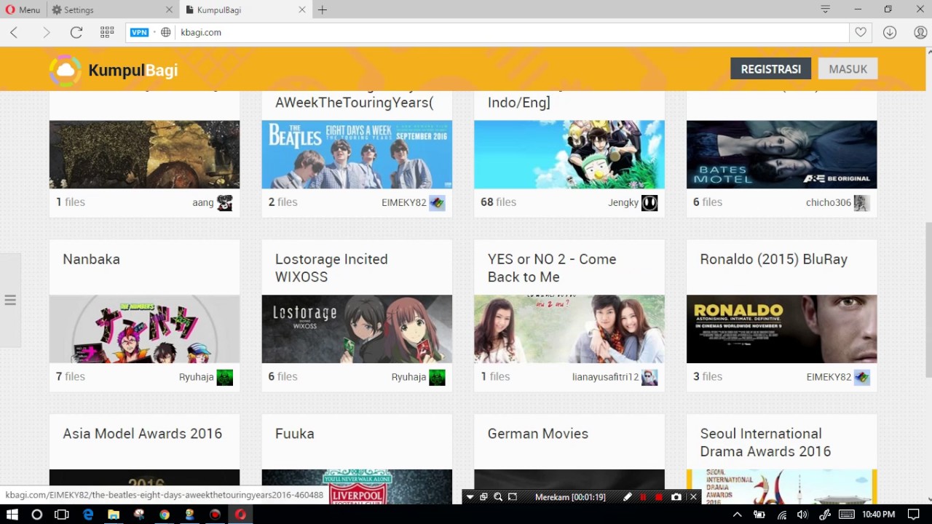This screenshot has width=932, height=524.
Task: Open the Beatles Eight Days A Week thumbnail
Action: (357, 154)
